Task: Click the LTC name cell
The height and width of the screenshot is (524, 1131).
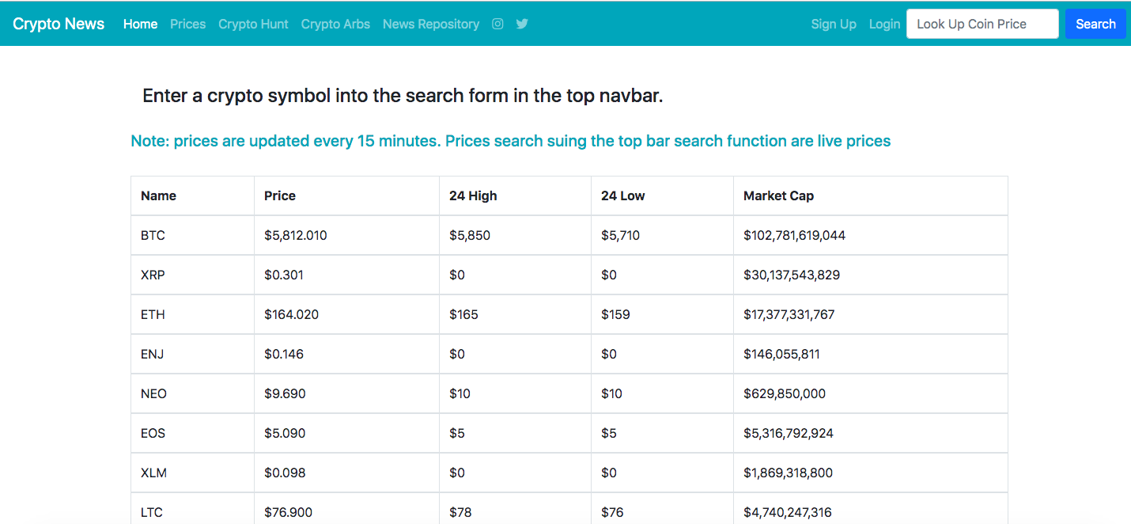Action: coord(192,509)
